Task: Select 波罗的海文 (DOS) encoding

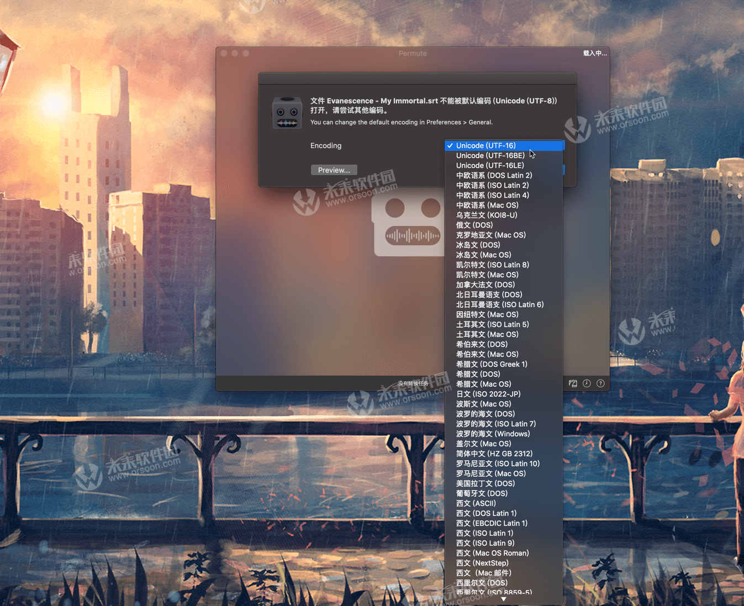Action: pyautogui.click(x=504, y=414)
